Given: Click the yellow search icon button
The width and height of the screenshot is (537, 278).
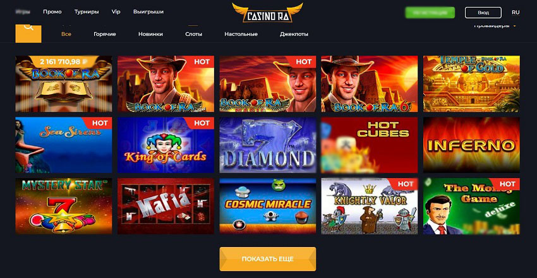Looking at the screenshot, I should [x=28, y=33].
